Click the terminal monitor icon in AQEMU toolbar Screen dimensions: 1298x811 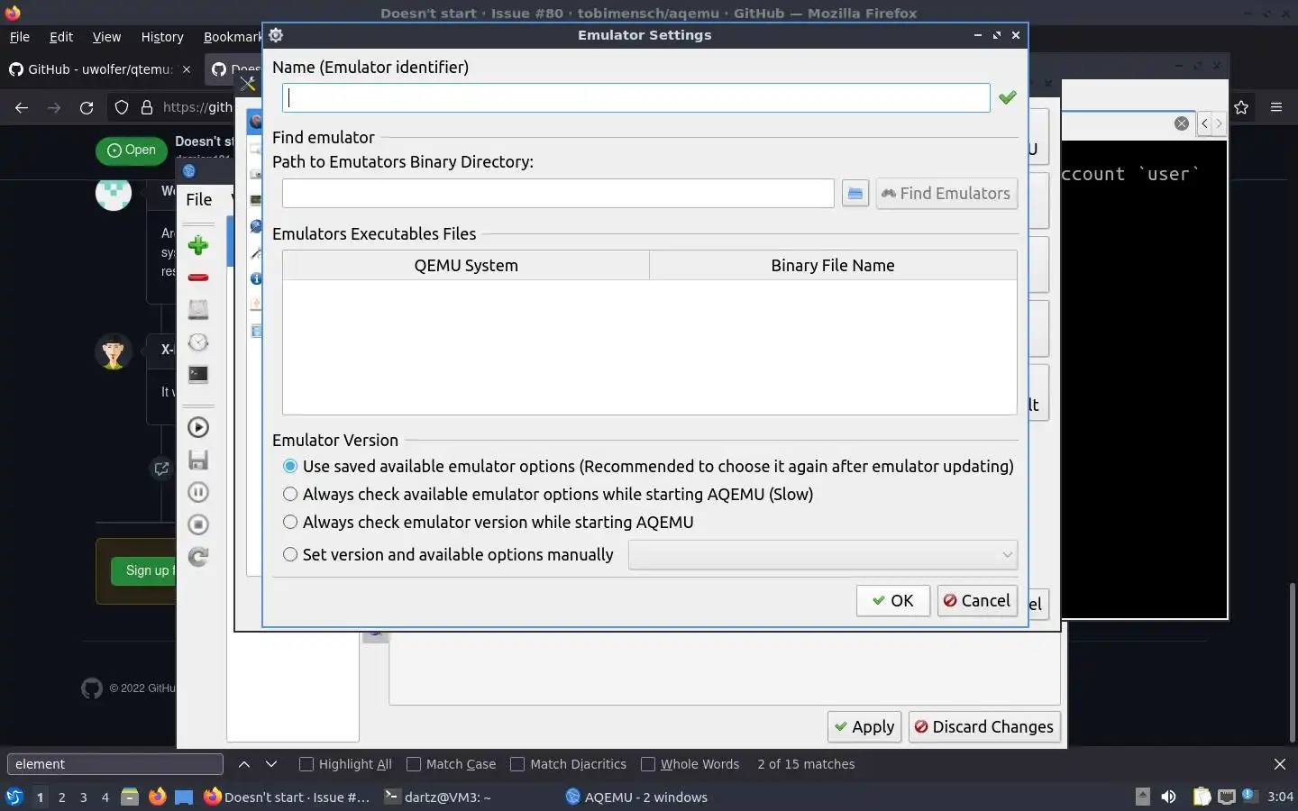(198, 374)
